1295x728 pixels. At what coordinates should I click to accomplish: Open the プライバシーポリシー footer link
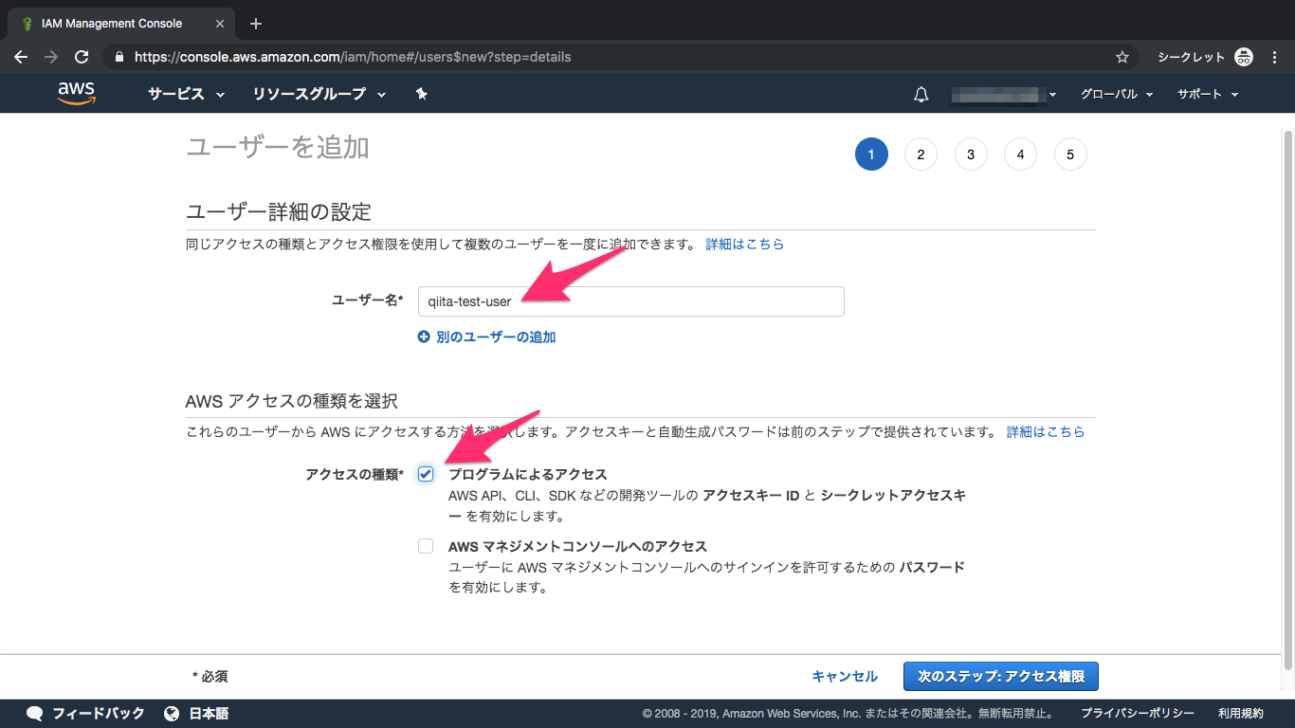point(1138,714)
